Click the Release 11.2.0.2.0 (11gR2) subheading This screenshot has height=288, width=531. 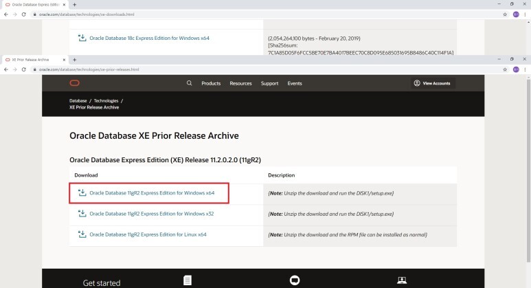166,160
